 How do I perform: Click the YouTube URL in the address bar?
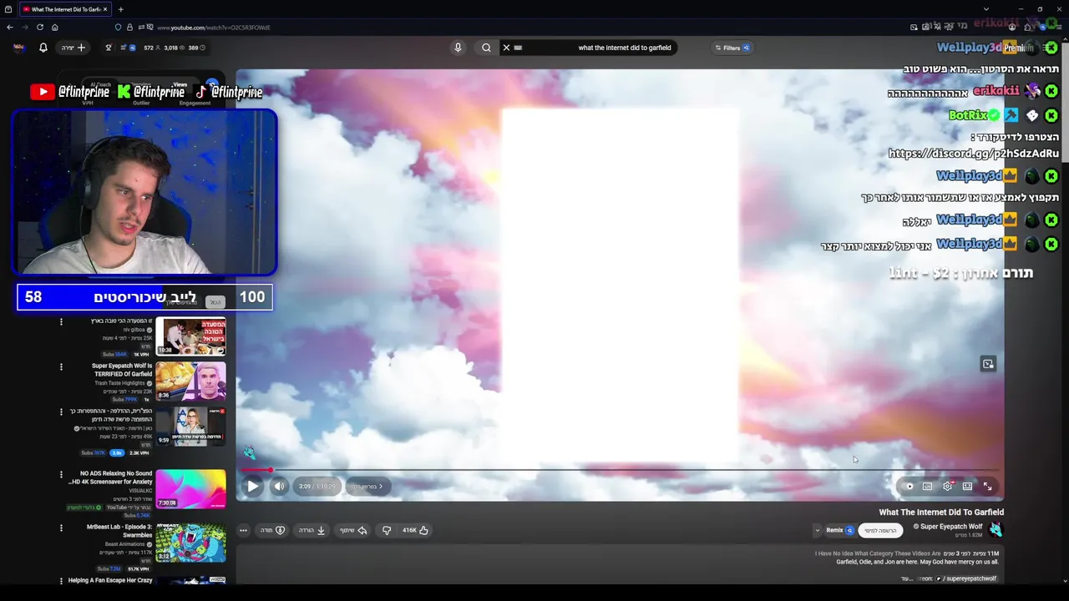coord(214,28)
